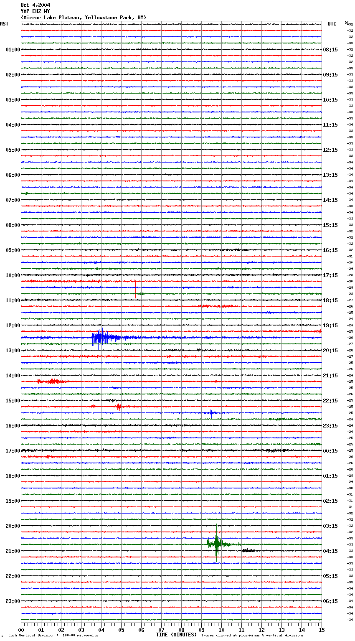Click the minute-axis tick label '07'

[x=161, y=630]
